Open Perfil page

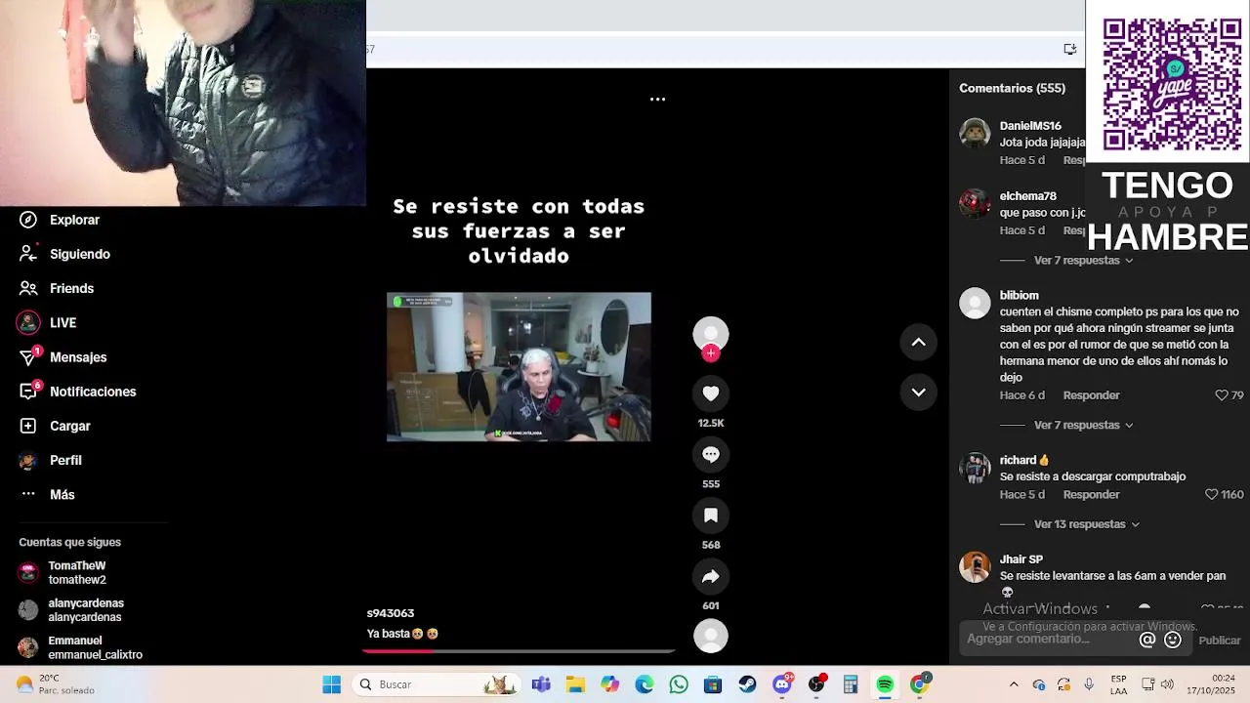(51, 460)
